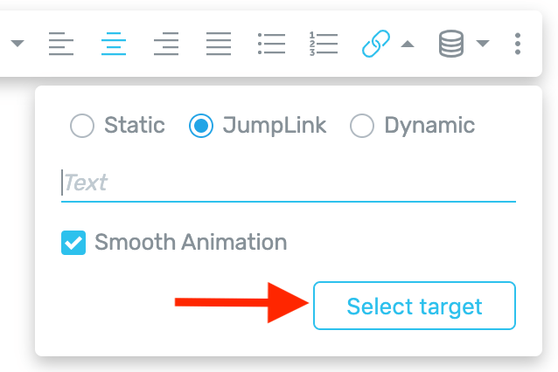Insert a bulleted list
Viewport: 558px width, 372px height.
click(271, 44)
